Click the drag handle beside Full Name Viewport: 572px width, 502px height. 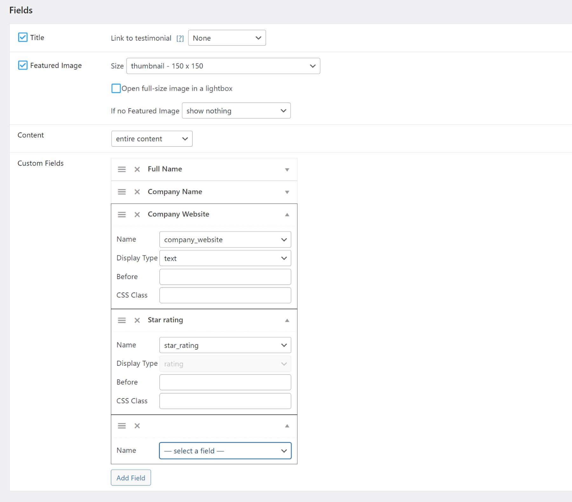click(122, 169)
